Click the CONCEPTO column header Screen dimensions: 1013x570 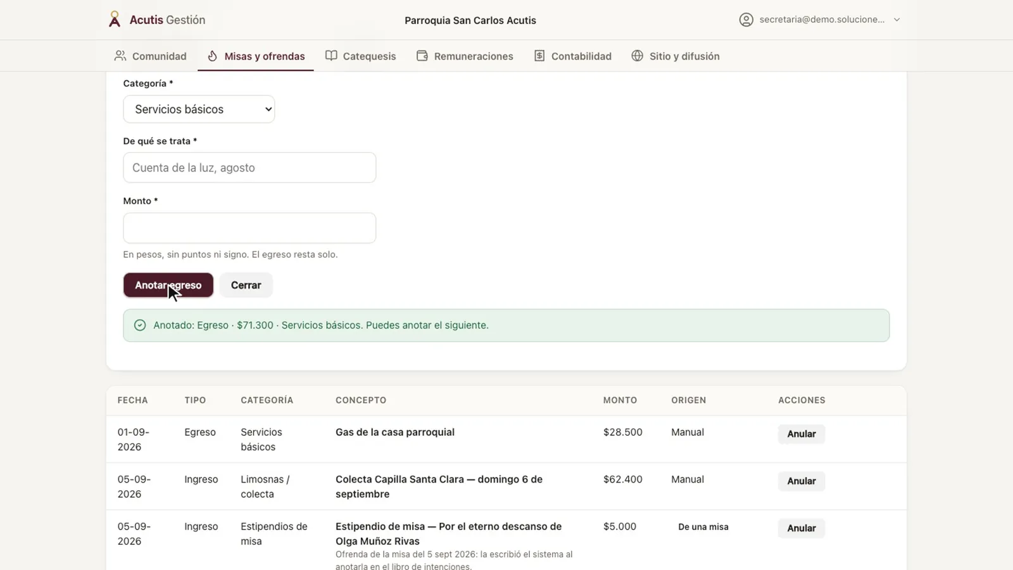click(x=361, y=400)
